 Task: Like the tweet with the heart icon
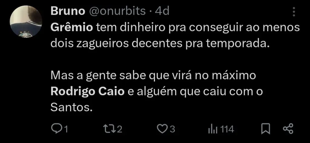(x=162, y=129)
